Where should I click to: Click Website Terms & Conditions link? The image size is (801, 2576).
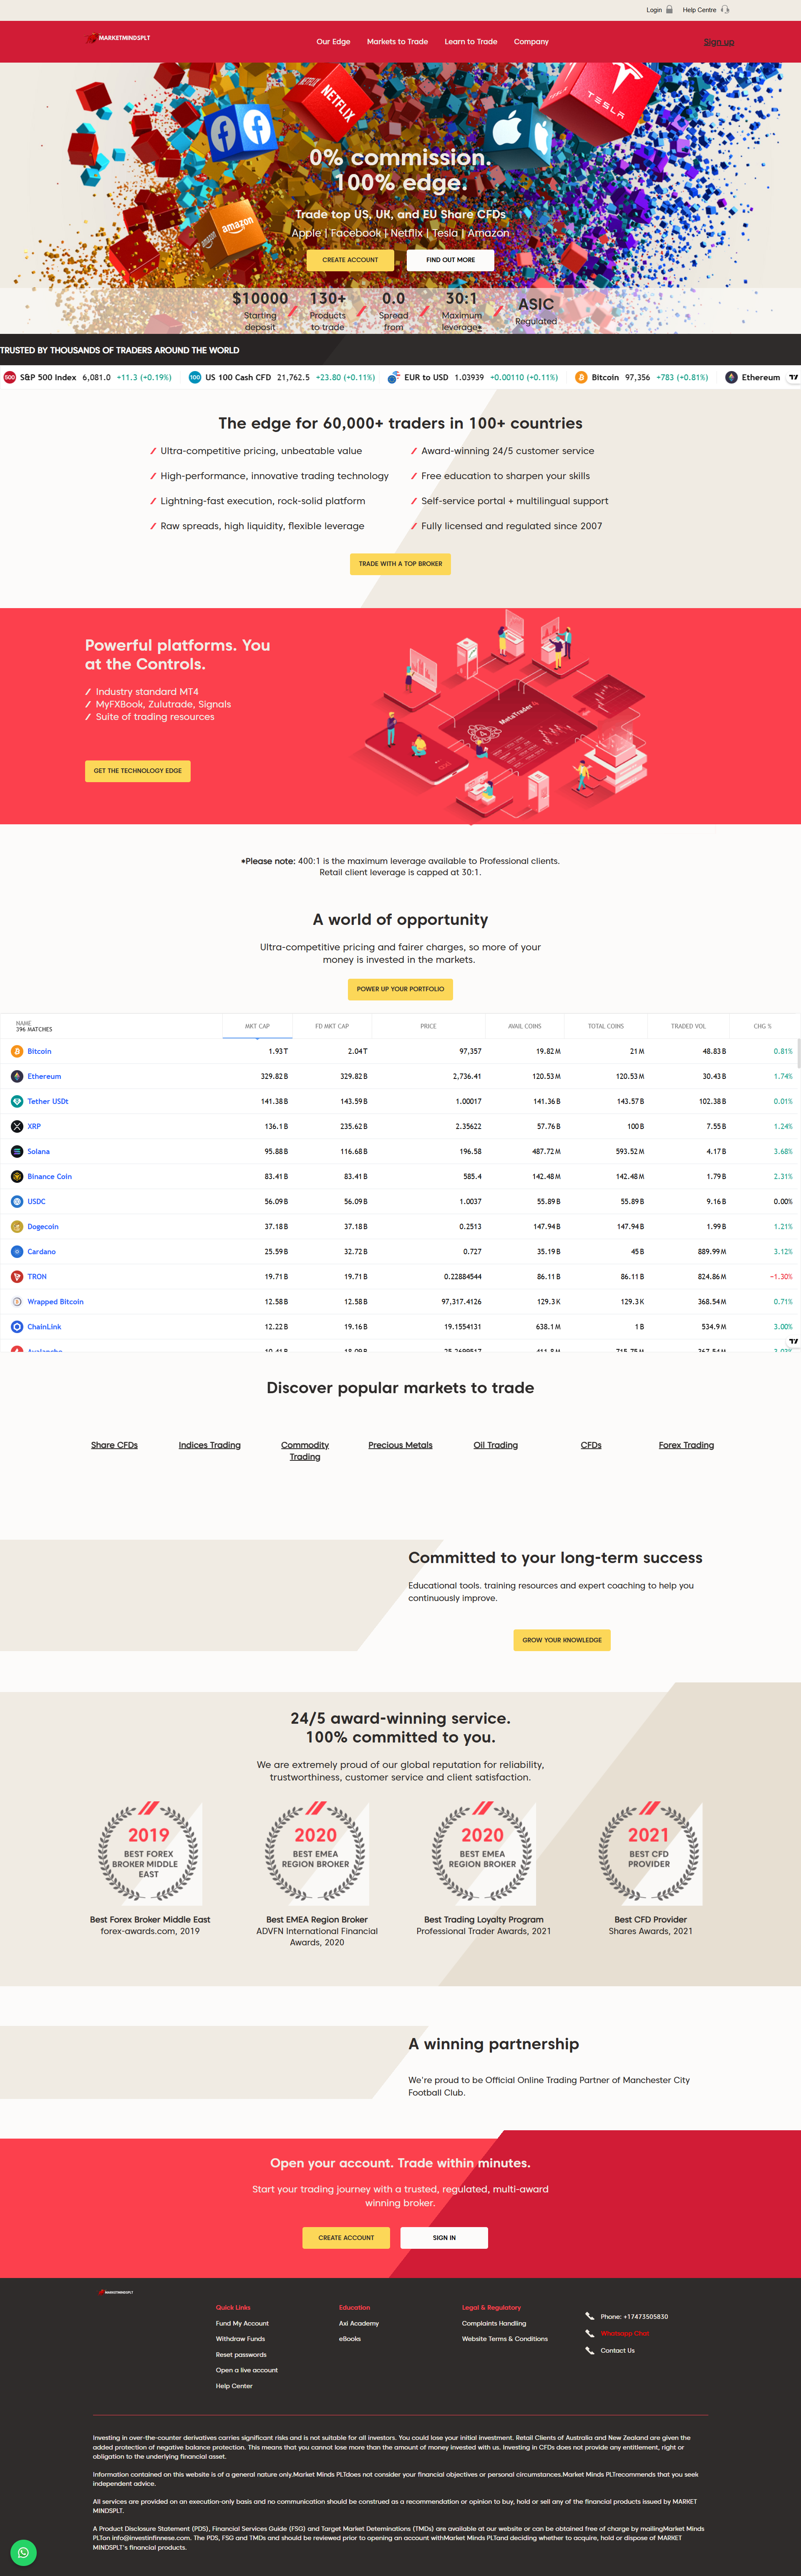505,2339
